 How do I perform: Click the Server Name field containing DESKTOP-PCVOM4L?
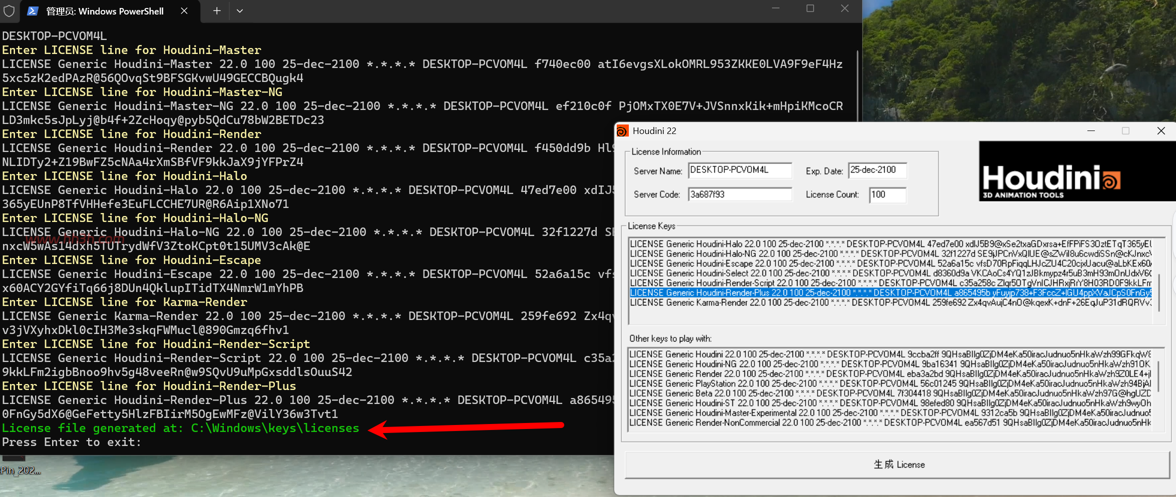[740, 170]
